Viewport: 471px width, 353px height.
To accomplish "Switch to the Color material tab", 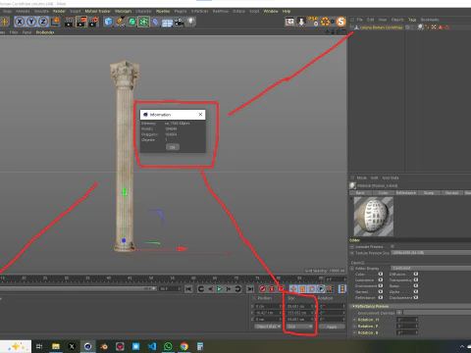I will [383, 193].
